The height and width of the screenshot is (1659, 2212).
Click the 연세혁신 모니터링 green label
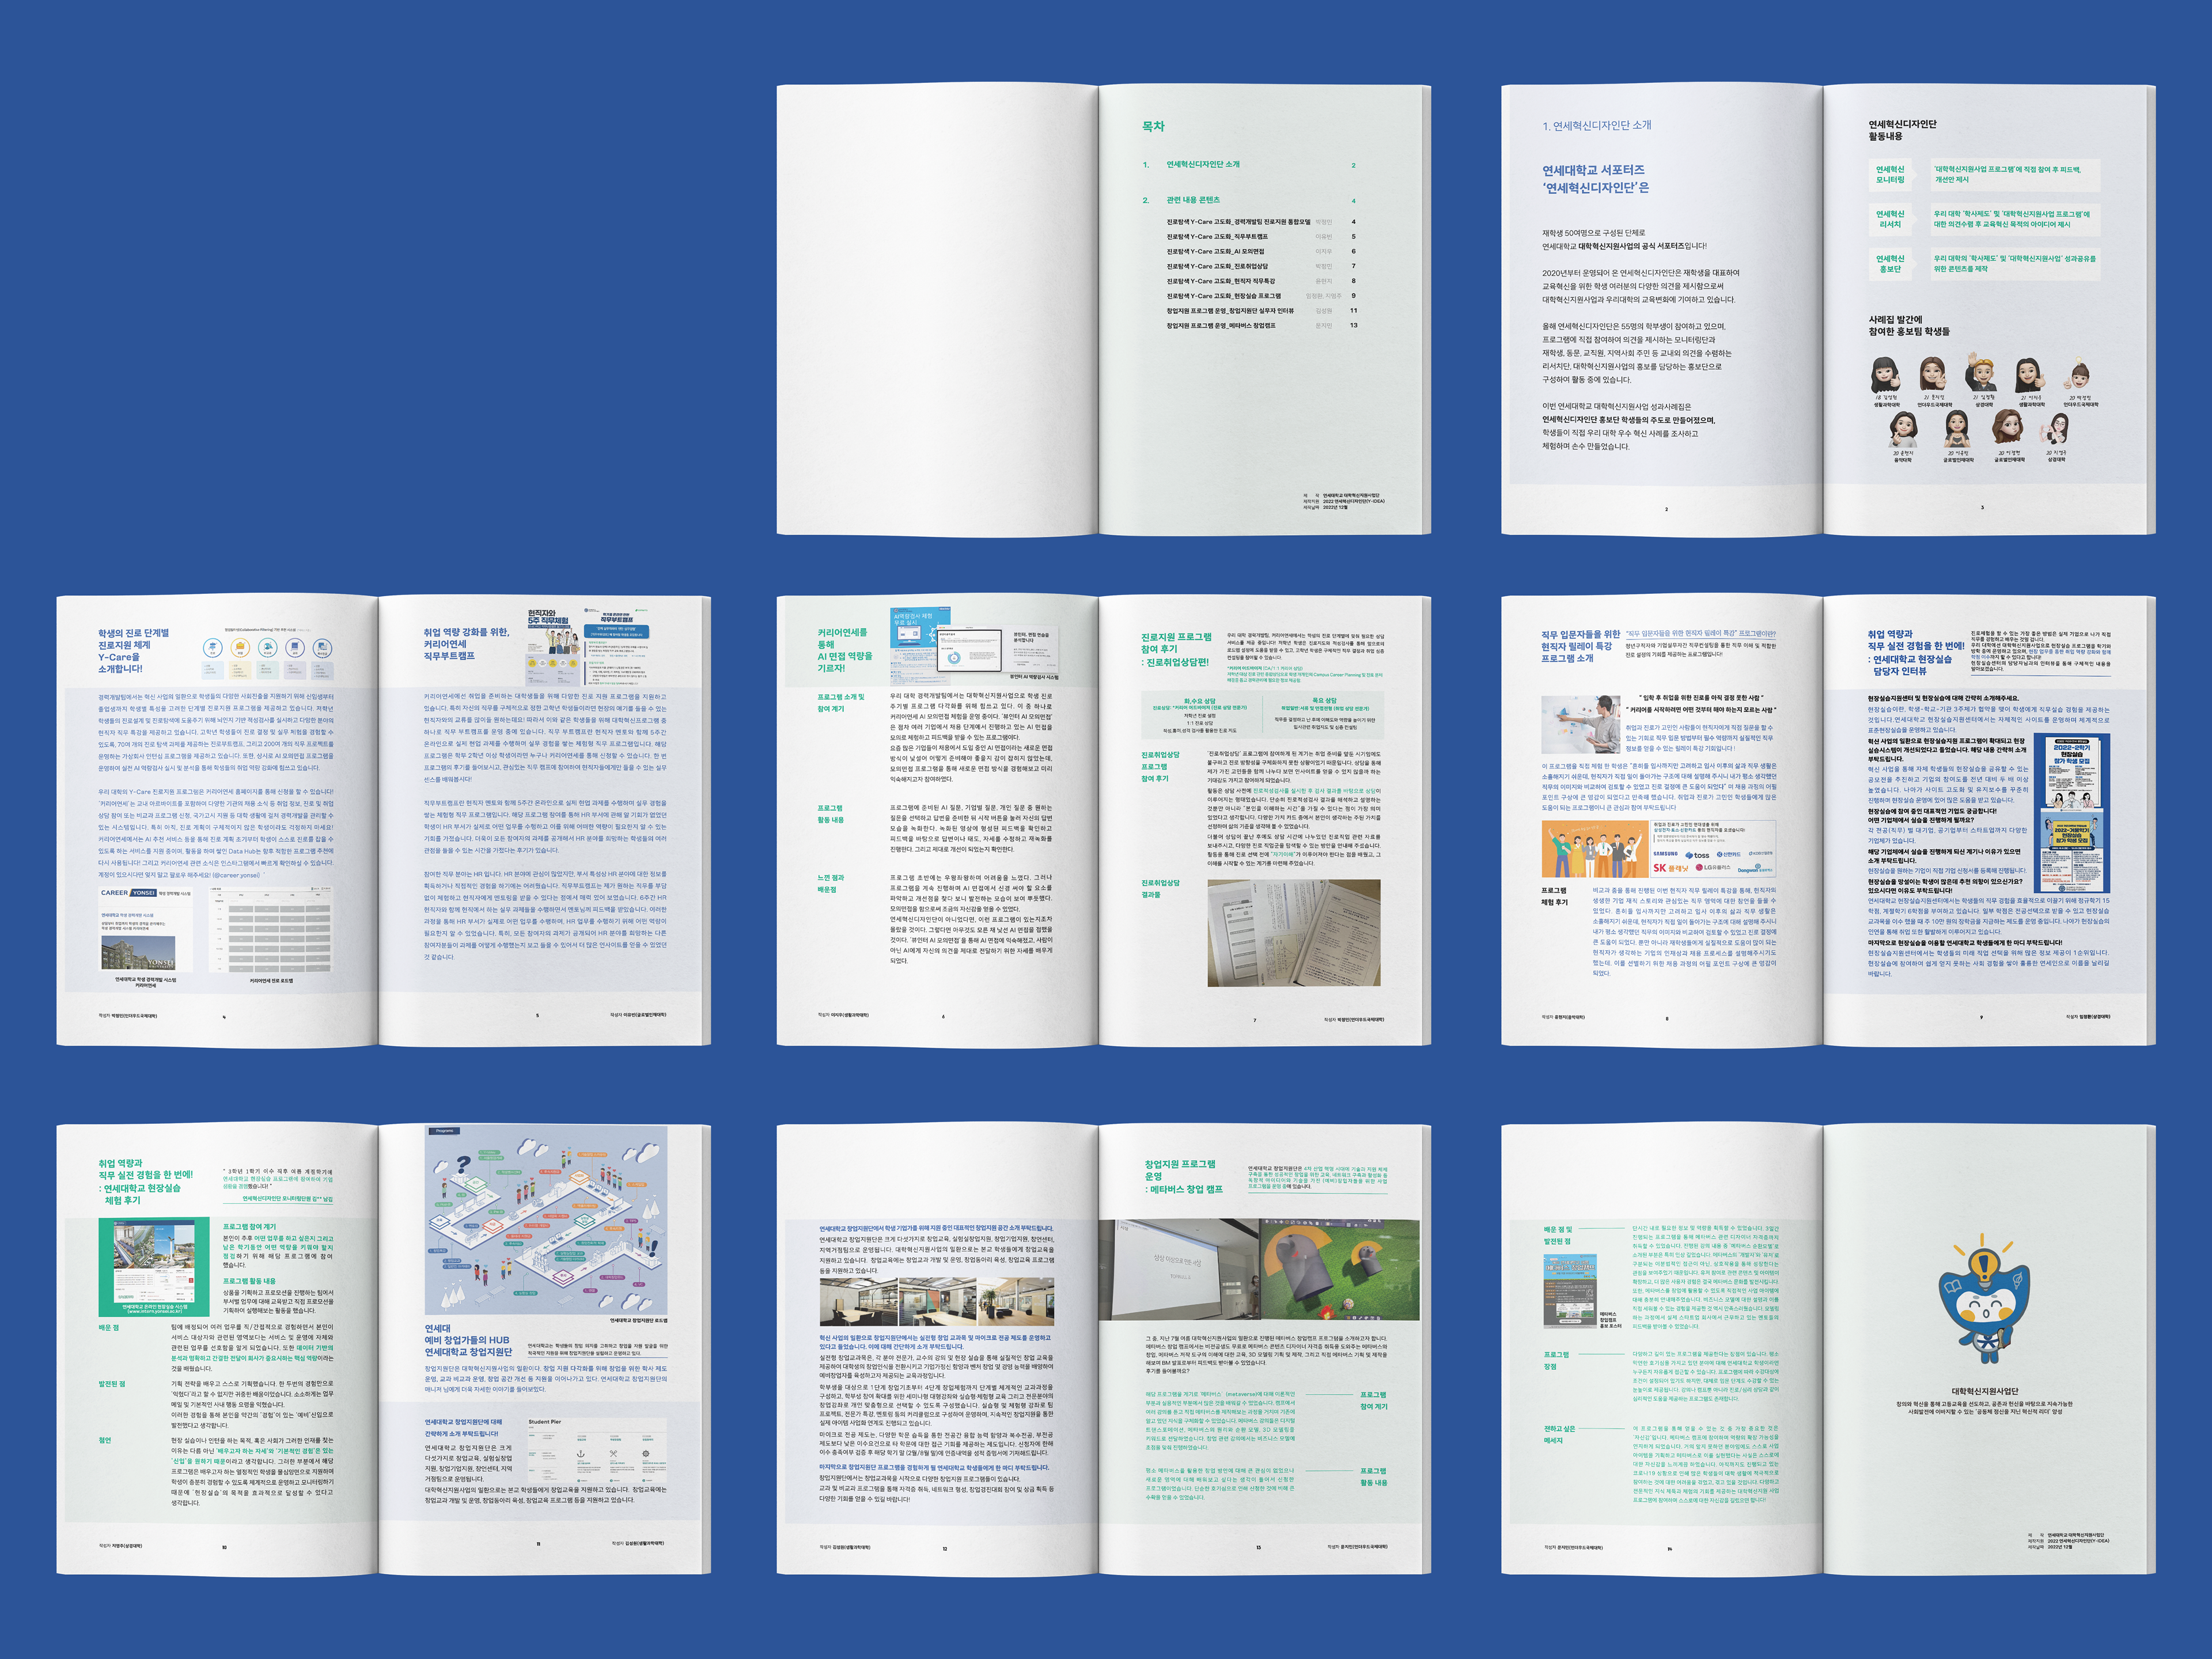click(1890, 174)
